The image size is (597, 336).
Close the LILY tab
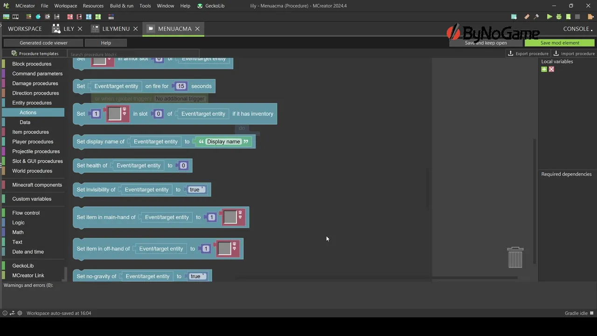pyautogui.click(x=80, y=28)
